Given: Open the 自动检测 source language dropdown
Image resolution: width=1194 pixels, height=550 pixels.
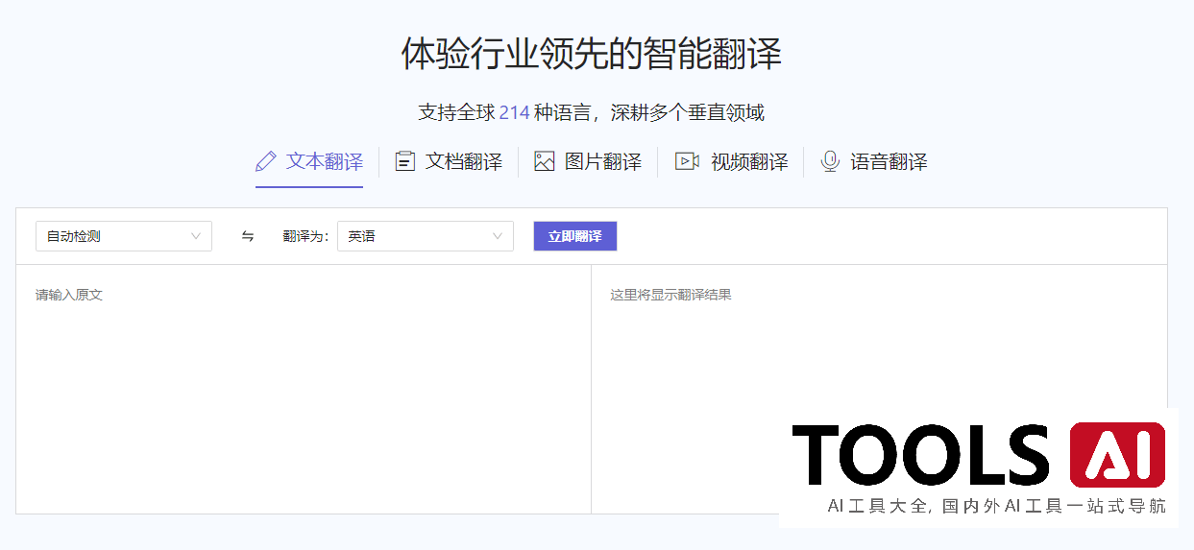Looking at the screenshot, I should (124, 236).
